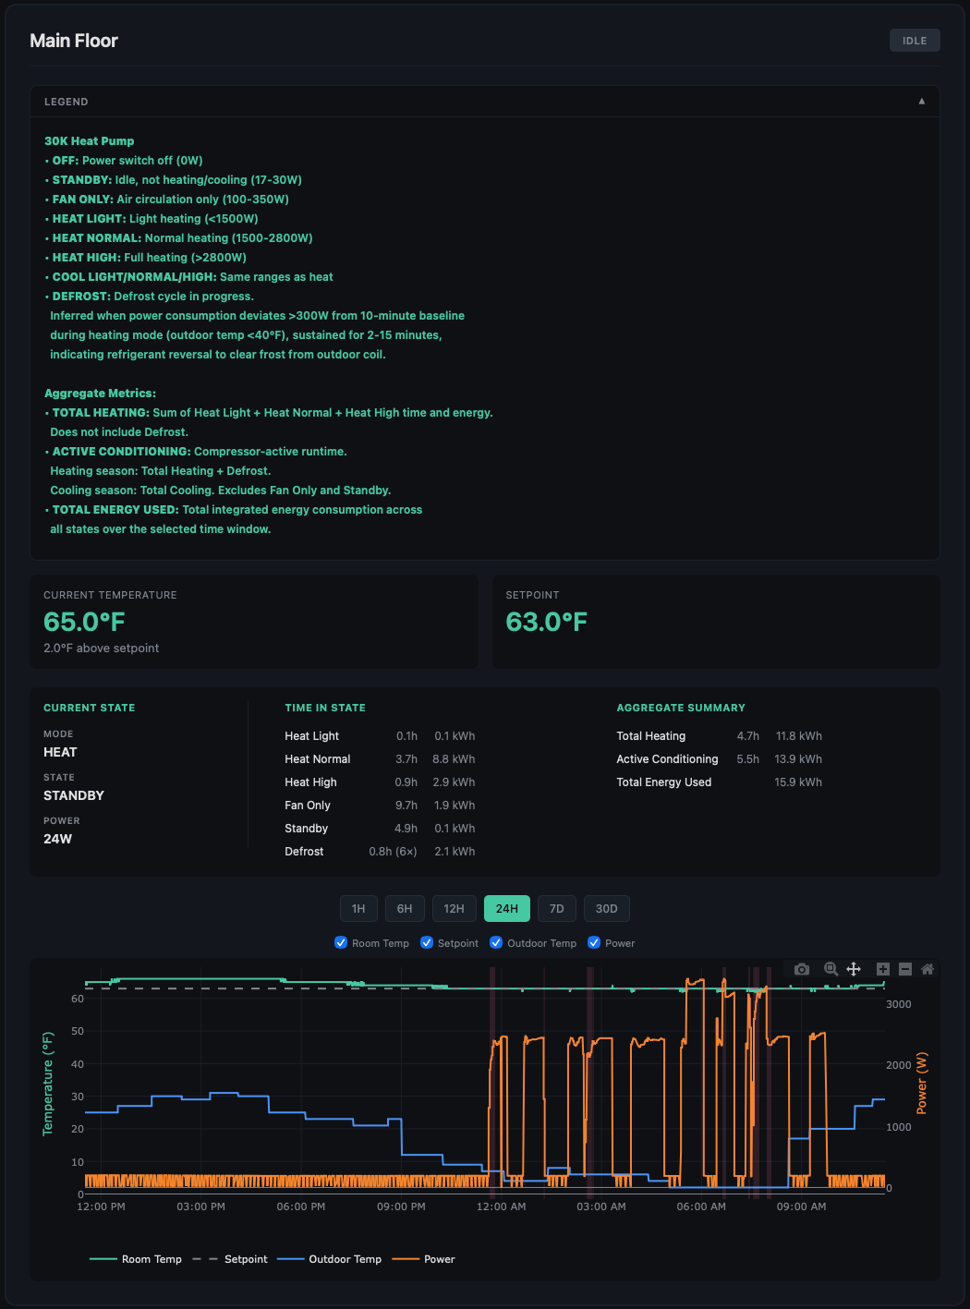Select the 6H time range button

(x=405, y=908)
